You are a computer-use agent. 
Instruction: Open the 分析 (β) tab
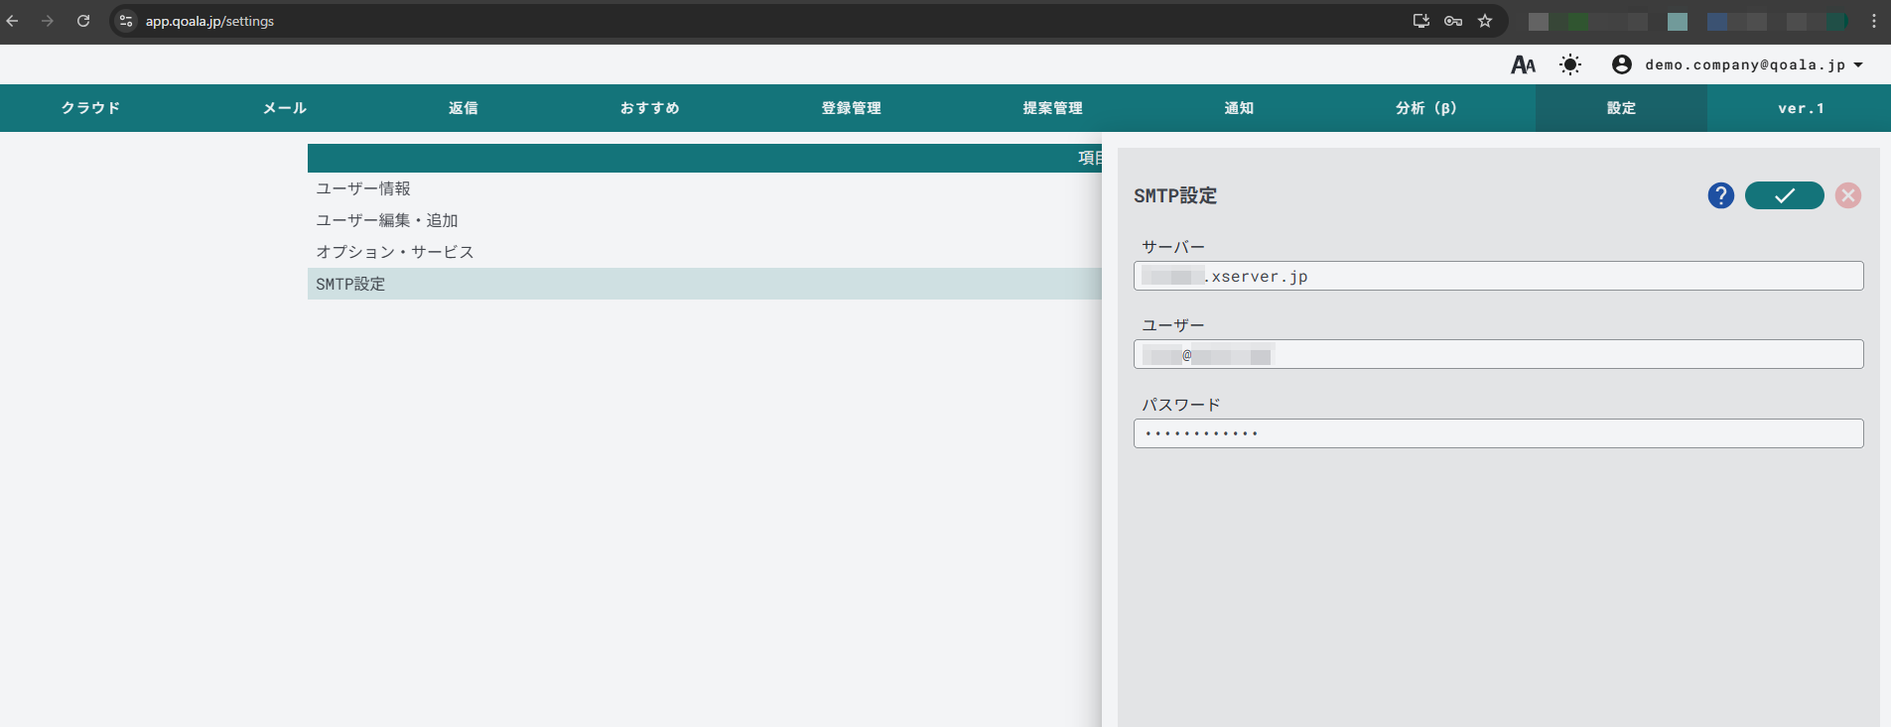click(x=1425, y=108)
